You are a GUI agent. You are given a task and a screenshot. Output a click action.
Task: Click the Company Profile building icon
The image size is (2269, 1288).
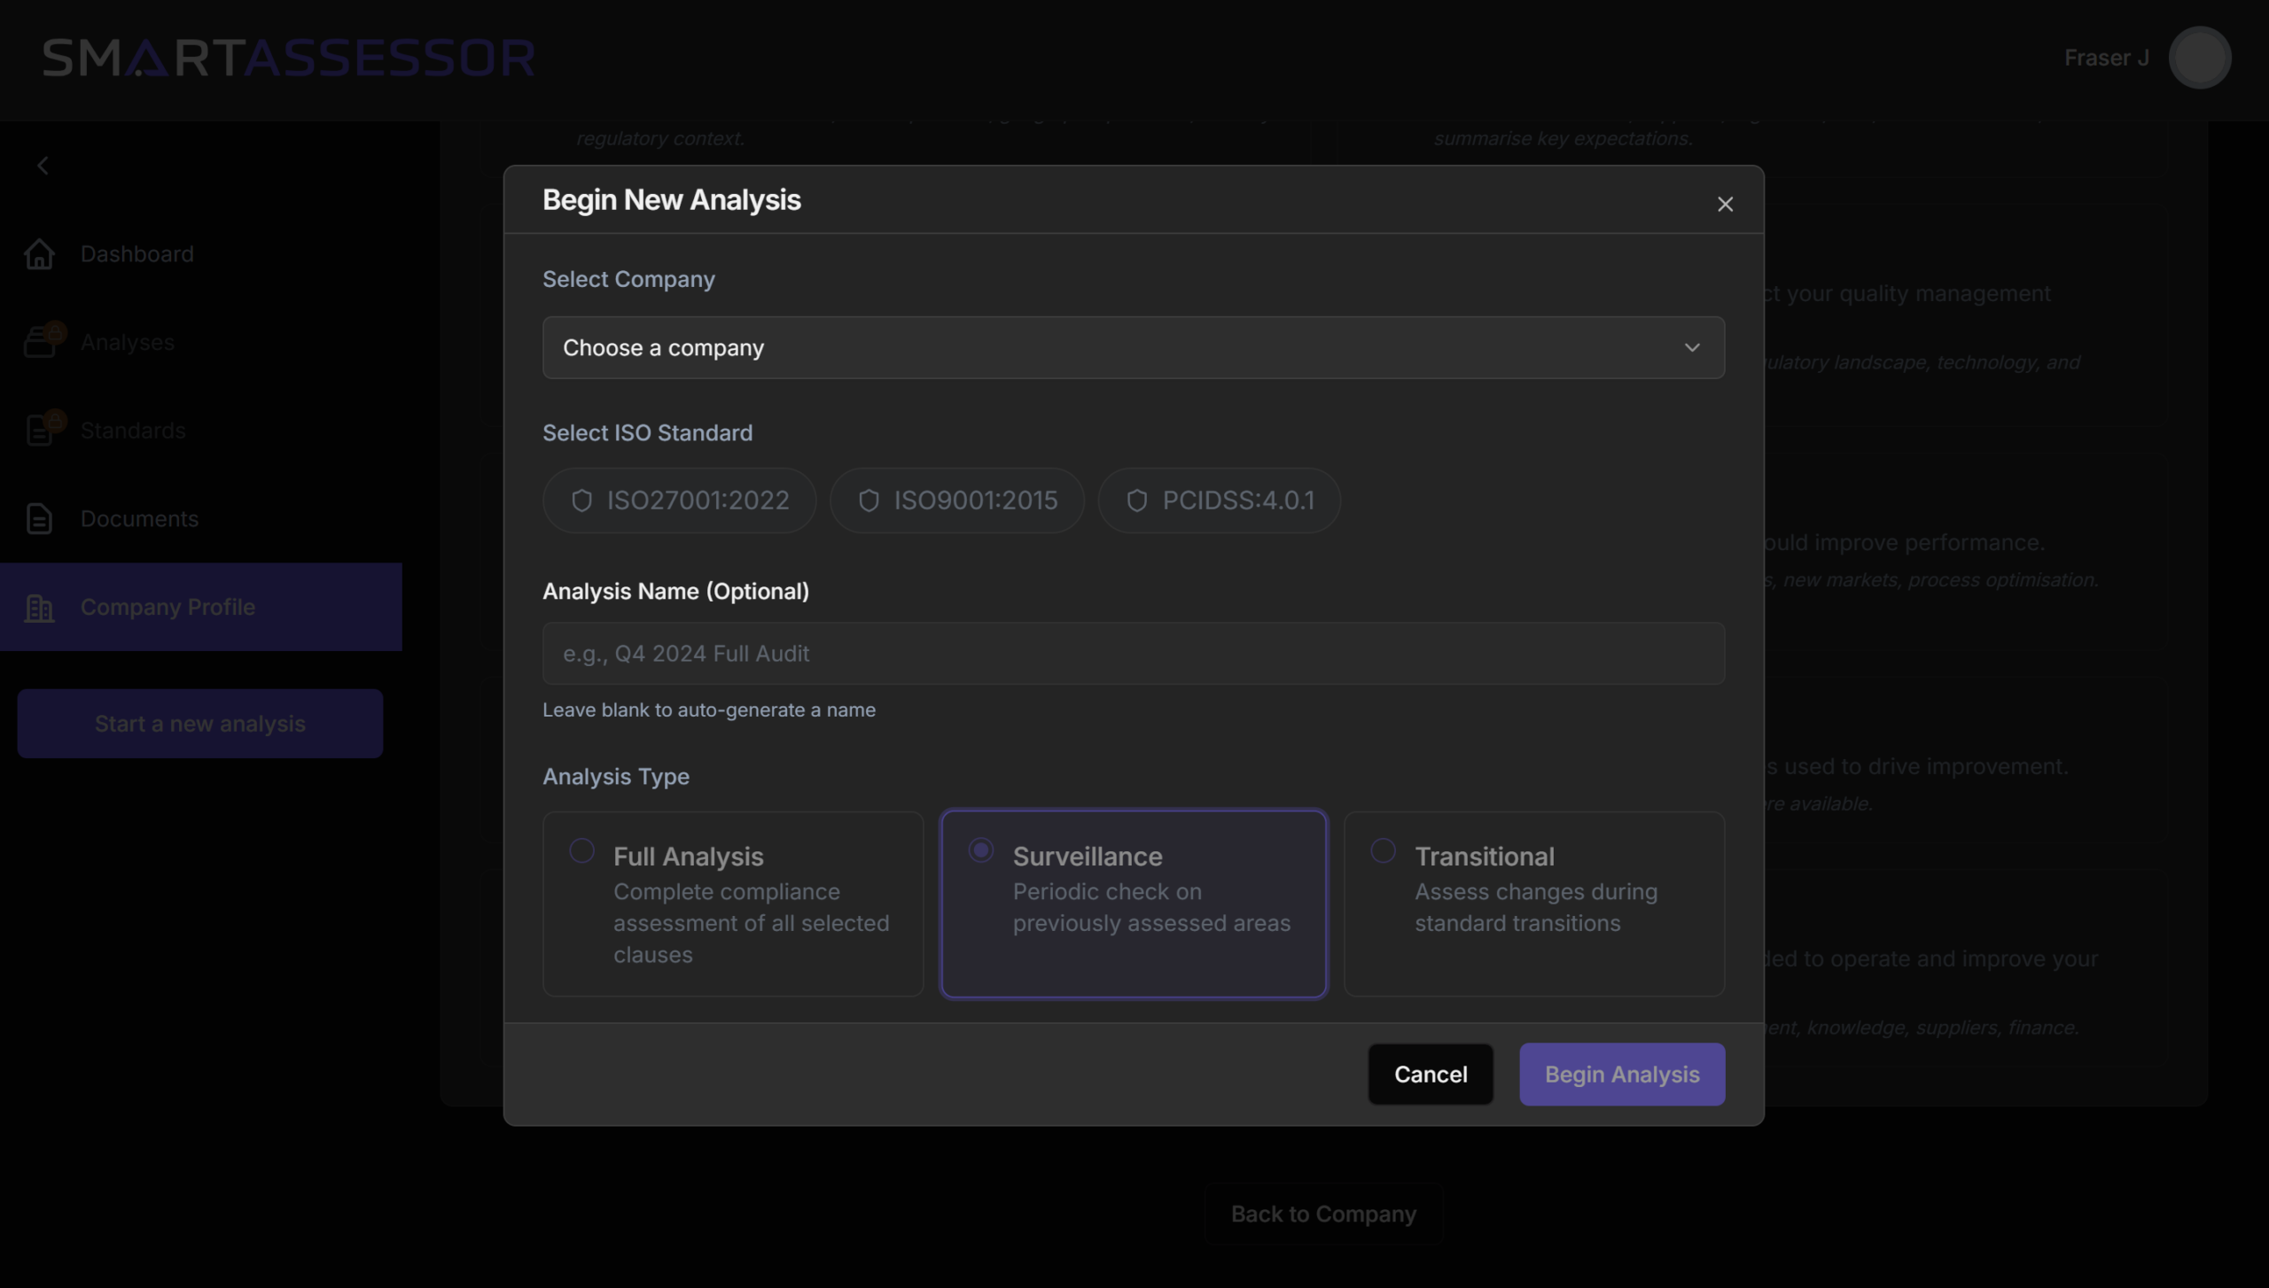[39, 608]
